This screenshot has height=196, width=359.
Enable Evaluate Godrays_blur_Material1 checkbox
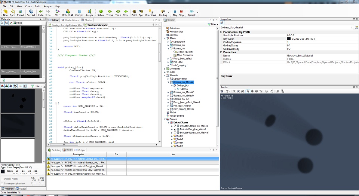click(175, 132)
